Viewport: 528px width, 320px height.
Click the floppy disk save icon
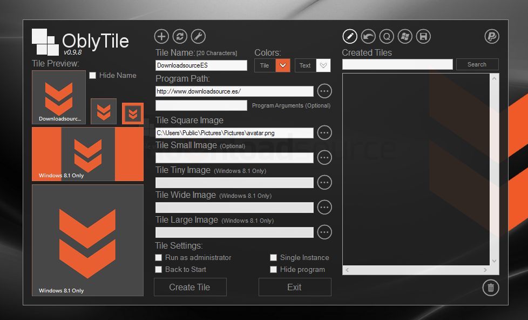pyautogui.click(x=423, y=36)
